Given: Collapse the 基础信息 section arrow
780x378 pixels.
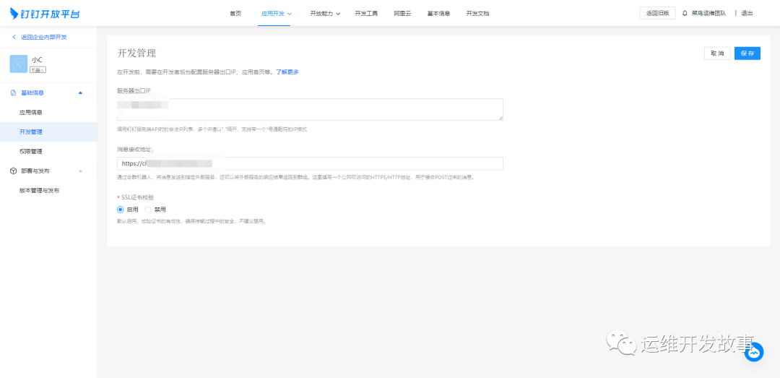Looking at the screenshot, I should (80, 93).
